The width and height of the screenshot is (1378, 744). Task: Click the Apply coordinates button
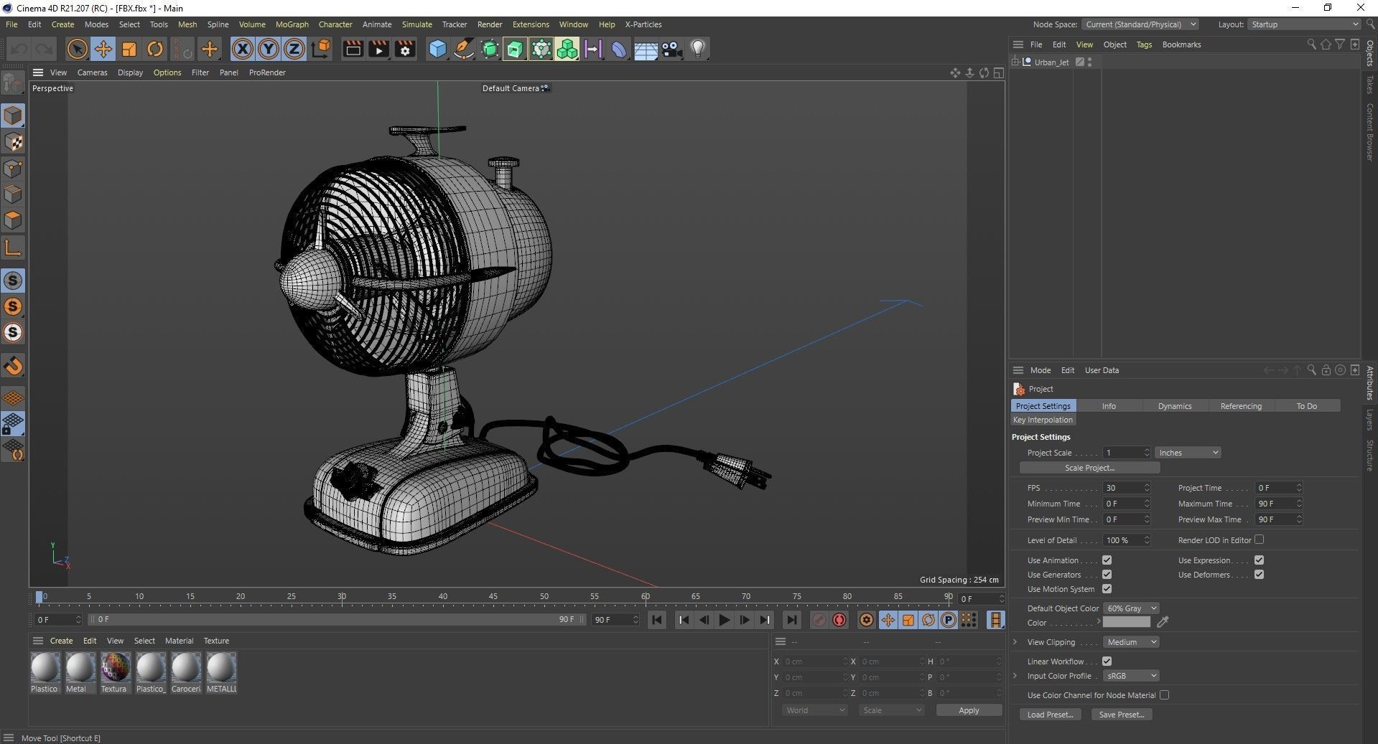(x=969, y=710)
